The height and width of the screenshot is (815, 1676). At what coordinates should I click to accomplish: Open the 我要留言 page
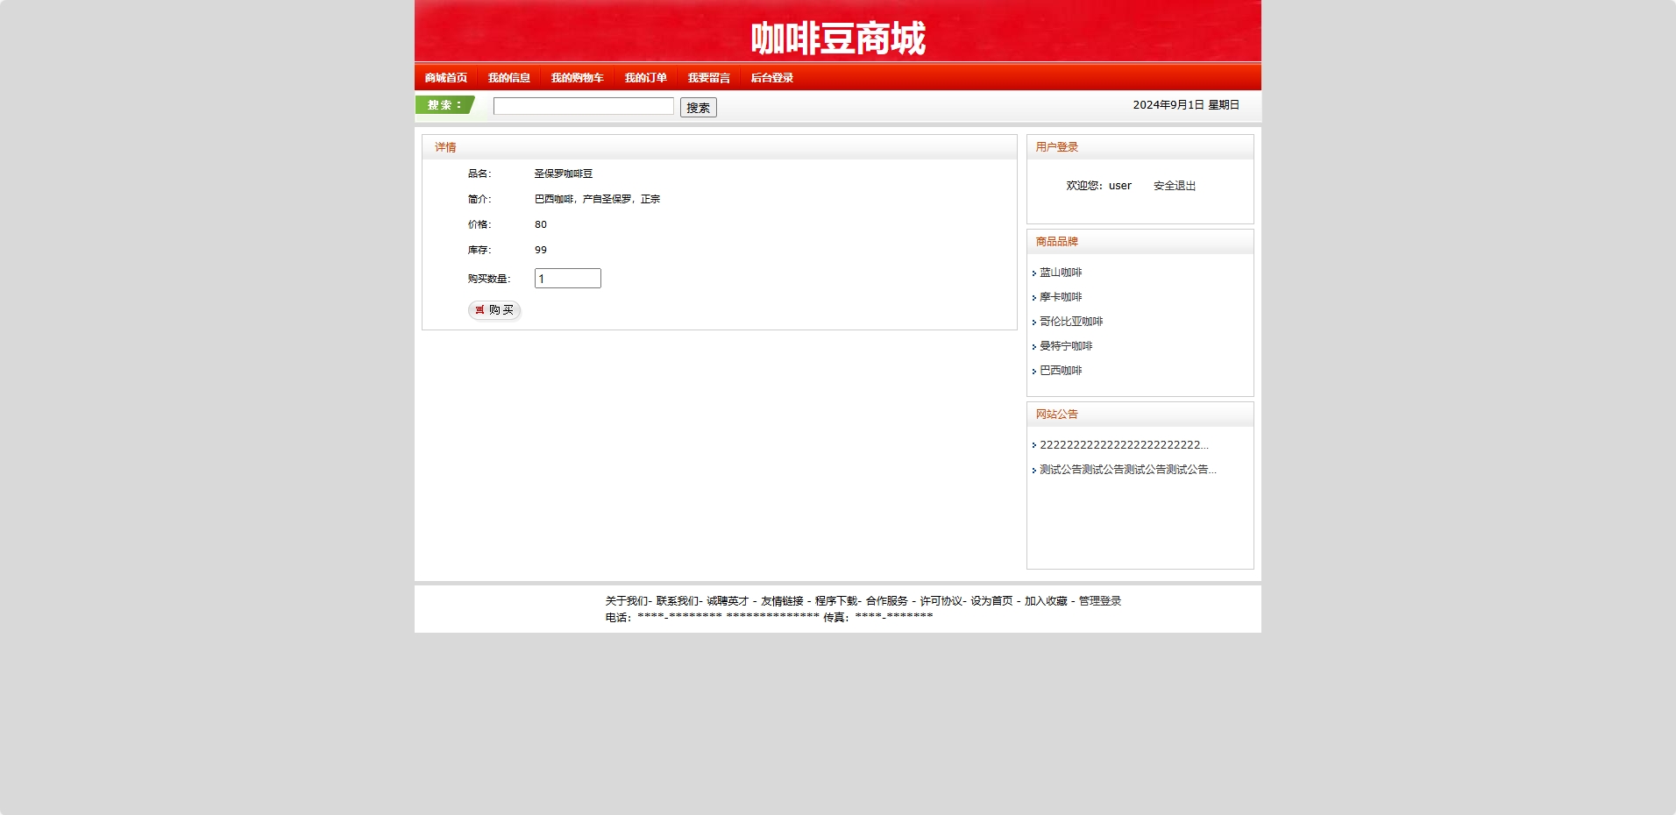[708, 77]
